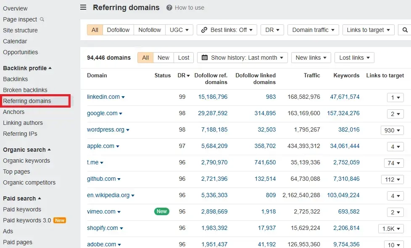Click the New status badge for vimeo.com
This screenshot has height=248, width=411.
162,211
